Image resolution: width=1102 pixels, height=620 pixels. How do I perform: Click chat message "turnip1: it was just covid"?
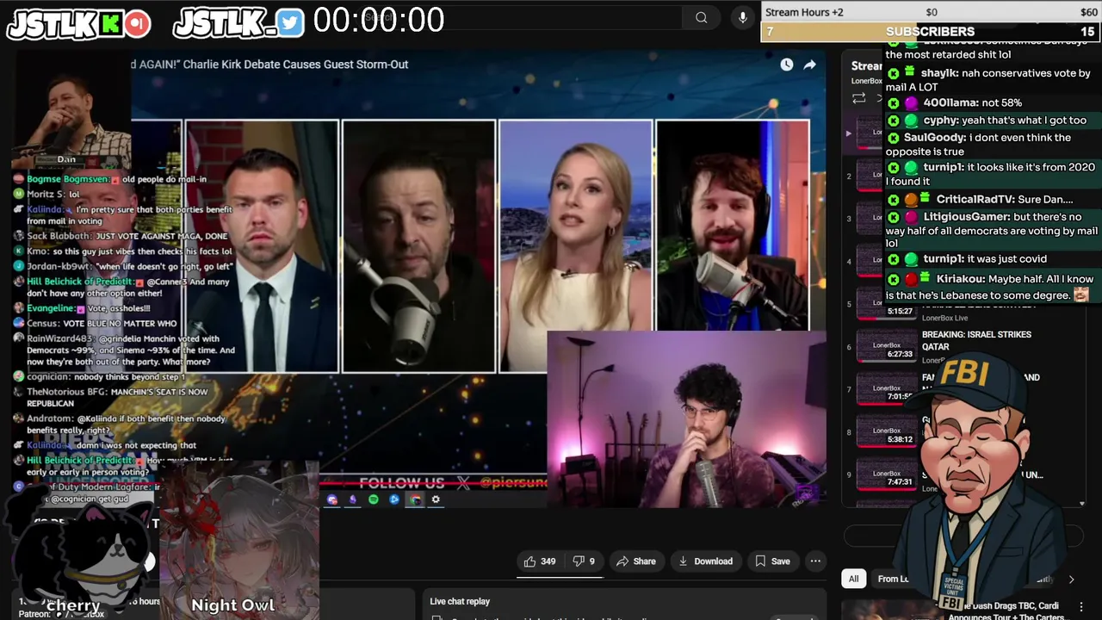point(967,258)
